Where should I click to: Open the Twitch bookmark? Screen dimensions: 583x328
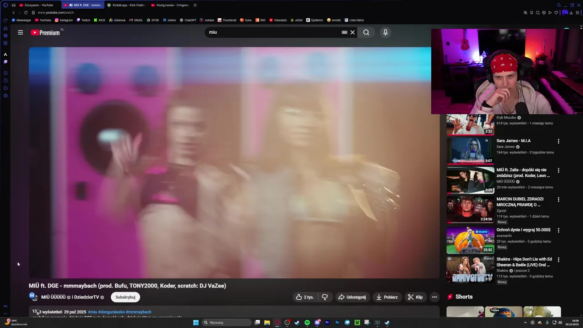point(83,20)
